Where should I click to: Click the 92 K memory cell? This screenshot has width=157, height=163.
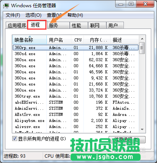click(103, 114)
